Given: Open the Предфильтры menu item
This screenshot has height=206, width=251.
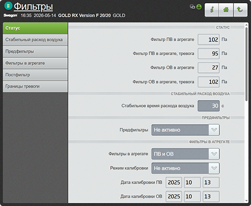Looking at the screenshot, I should [35, 51].
